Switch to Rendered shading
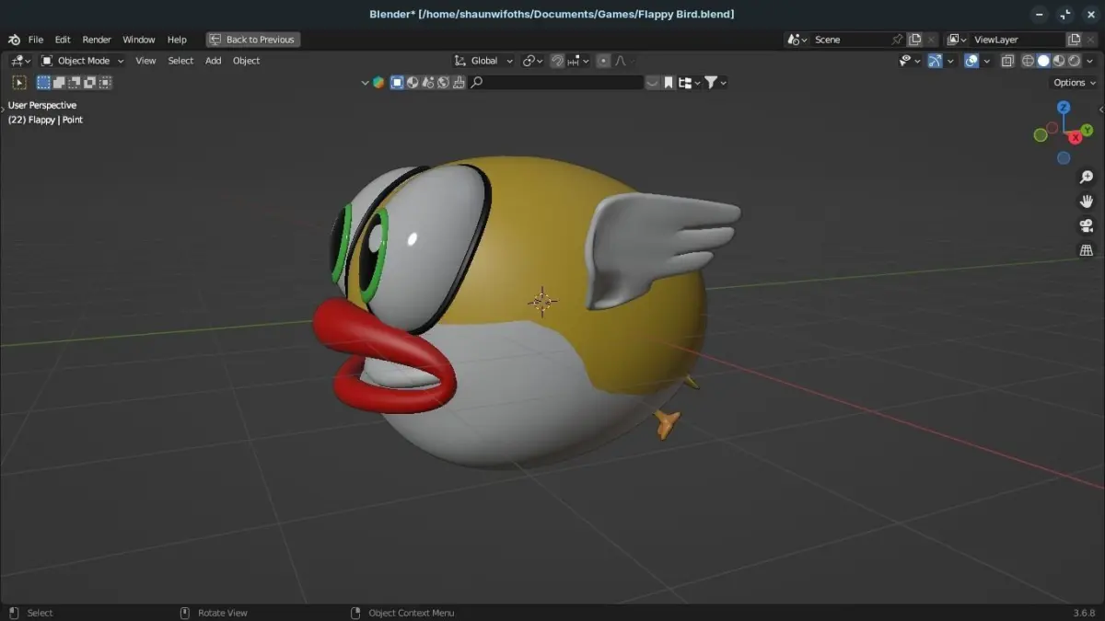The image size is (1105, 621). (x=1075, y=61)
